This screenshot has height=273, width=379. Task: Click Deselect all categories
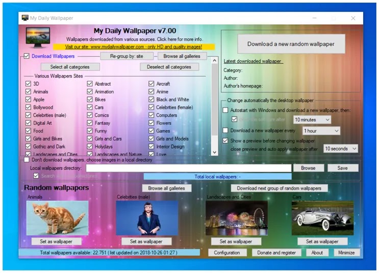pyautogui.click(x=169, y=67)
